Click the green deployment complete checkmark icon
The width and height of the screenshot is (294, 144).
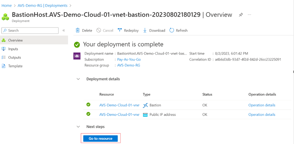(x=77, y=45)
